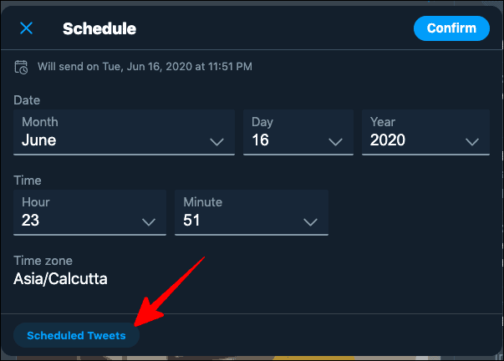Image resolution: width=504 pixels, height=361 pixels.
Task: Click the chevron arrow in the Minute field
Action: point(310,221)
